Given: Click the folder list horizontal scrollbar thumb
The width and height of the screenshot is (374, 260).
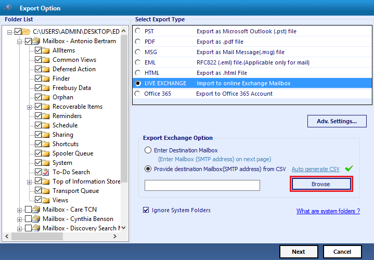Looking at the screenshot, I should point(37,236).
